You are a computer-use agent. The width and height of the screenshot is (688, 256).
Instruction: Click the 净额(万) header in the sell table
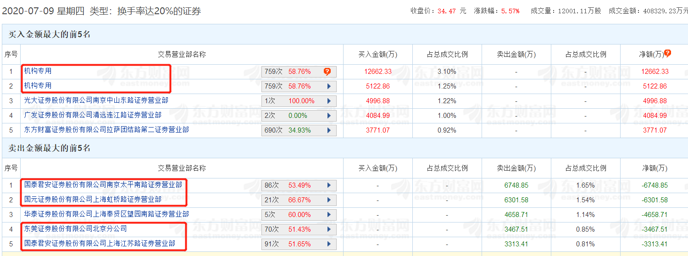click(x=654, y=168)
